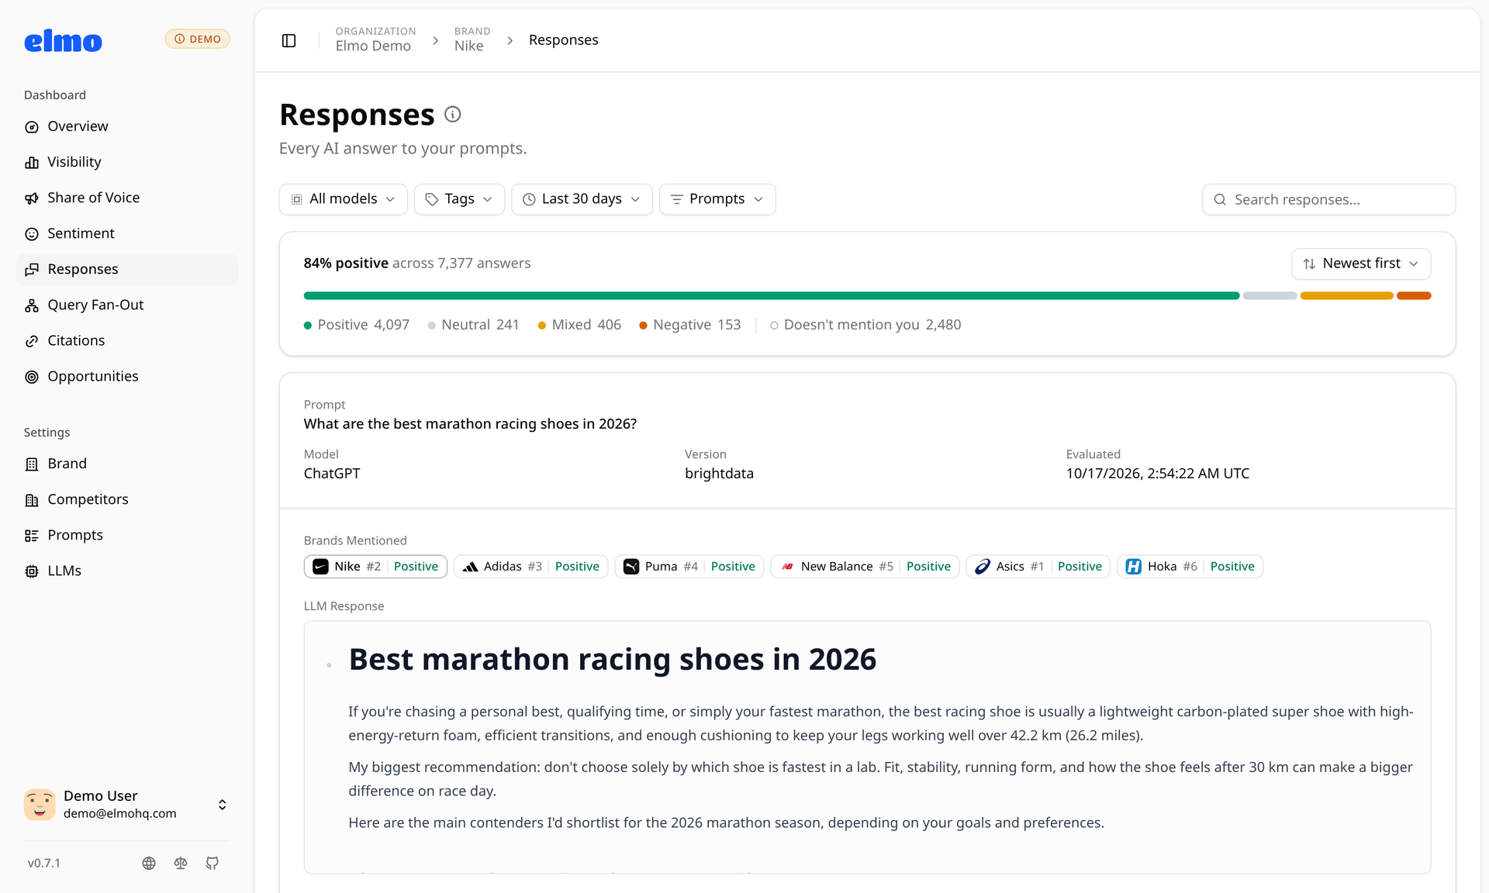1489x893 pixels.
Task: Click the Visibility bar chart icon
Action: [x=32, y=163]
